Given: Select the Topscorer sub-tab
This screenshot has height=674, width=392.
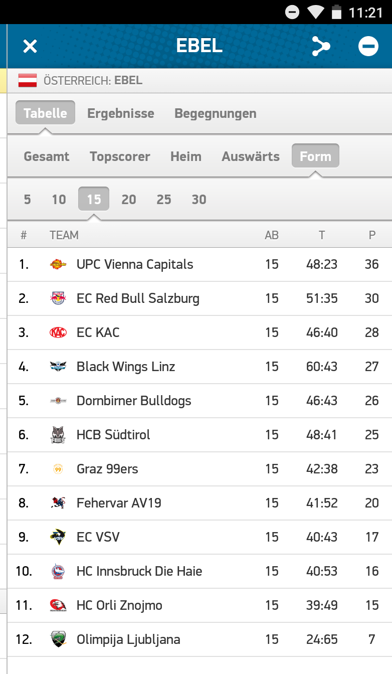Looking at the screenshot, I should 120,156.
